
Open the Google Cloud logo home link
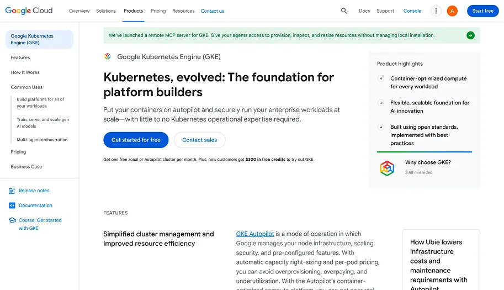pos(29,10)
